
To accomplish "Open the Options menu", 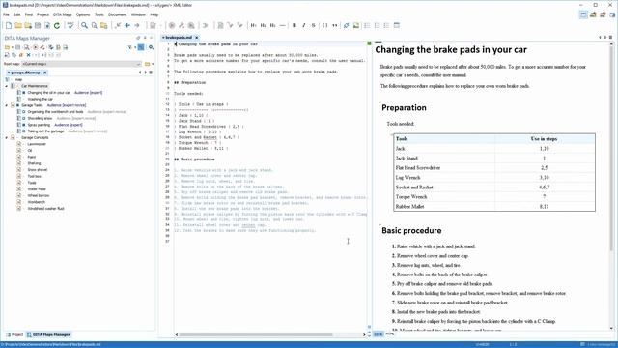I will [83, 14].
